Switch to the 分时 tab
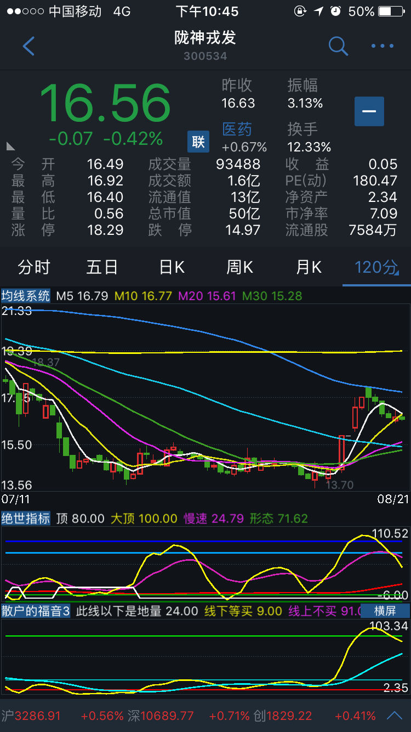Image resolution: width=411 pixels, height=732 pixels. pyautogui.click(x=34, y=267)
